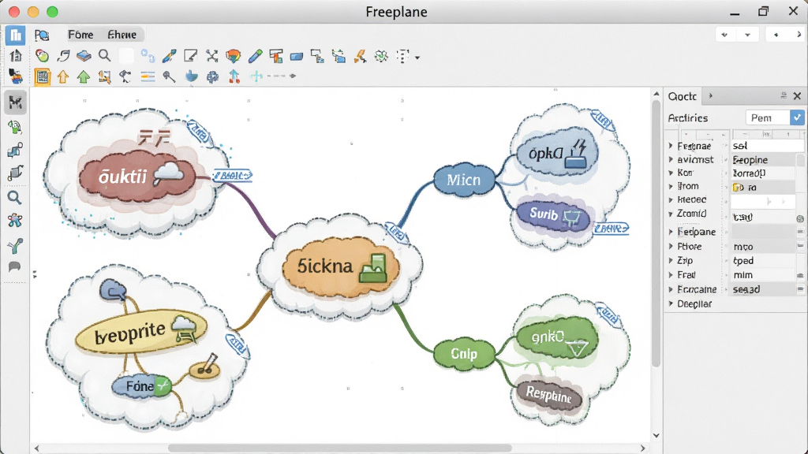Screen dimensions: 808x454
Task: Select the blue "Micn" node
Action: pos(464,180)
